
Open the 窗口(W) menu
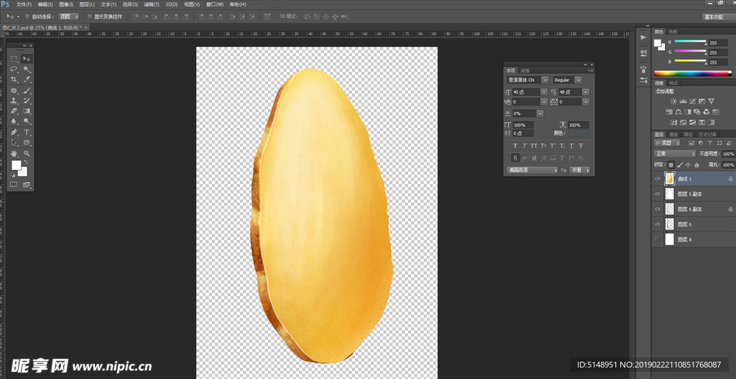tap(214, 4)
